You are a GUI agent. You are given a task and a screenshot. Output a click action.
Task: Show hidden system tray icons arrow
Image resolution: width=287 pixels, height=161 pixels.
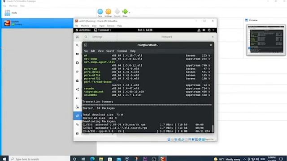click(x=244, y=159)
